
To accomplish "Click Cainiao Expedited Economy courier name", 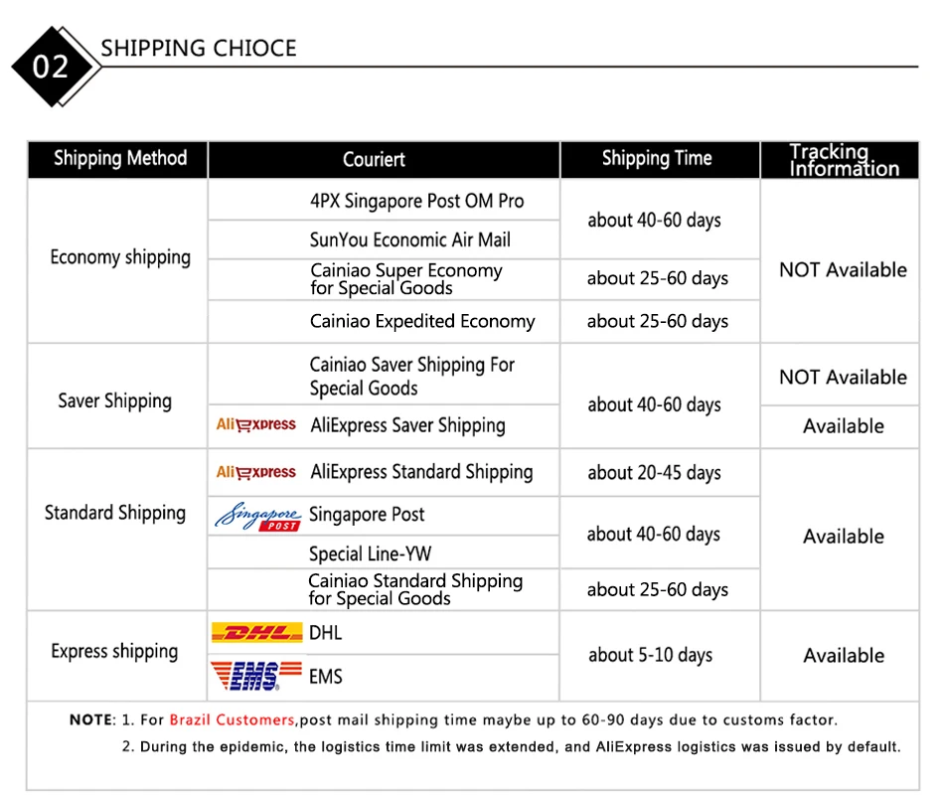I will (422, 321).
